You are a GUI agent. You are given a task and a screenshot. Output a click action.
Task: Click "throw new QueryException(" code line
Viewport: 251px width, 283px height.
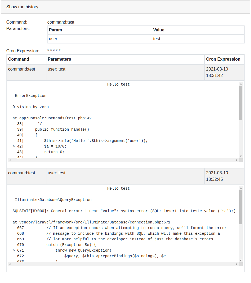tap(83, 251)
